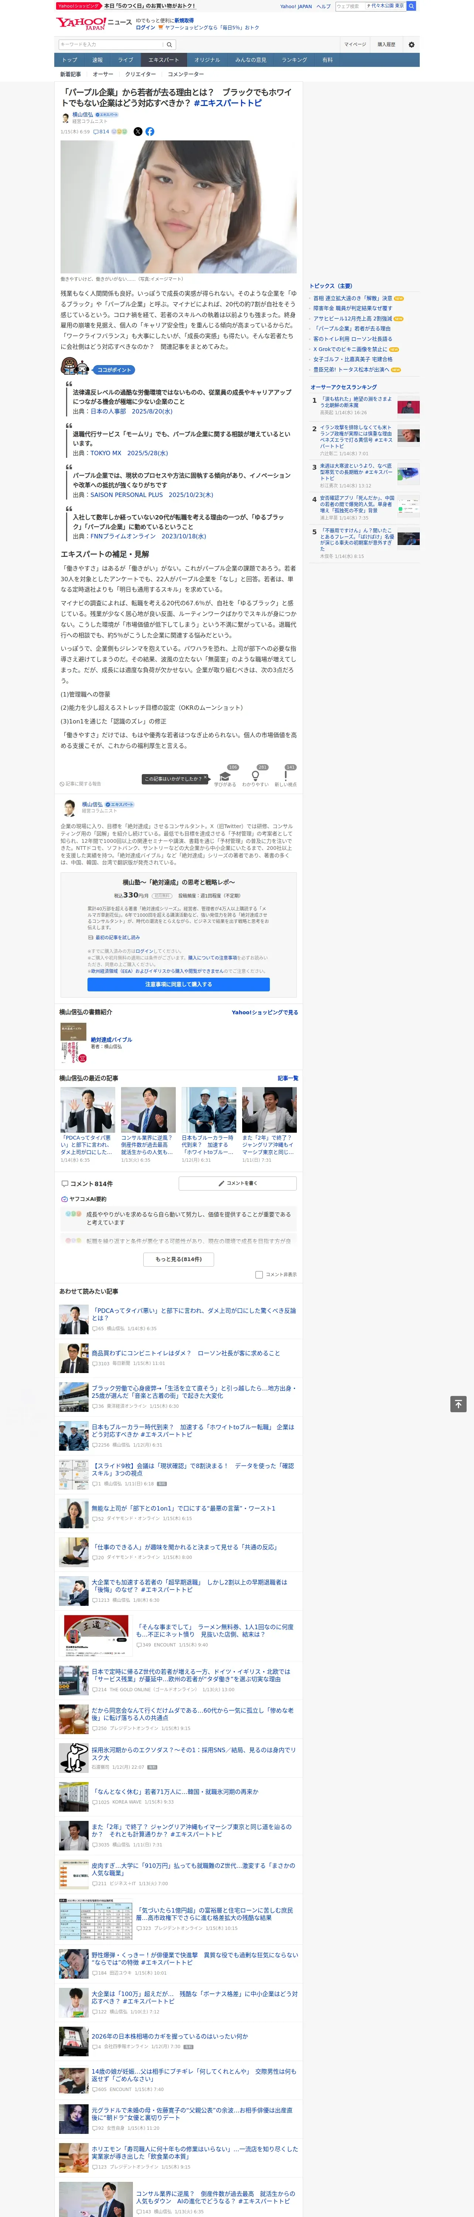Open the 客のトイレ利用 ローソン社長語る topic
474x2217 pixels.
353,339
